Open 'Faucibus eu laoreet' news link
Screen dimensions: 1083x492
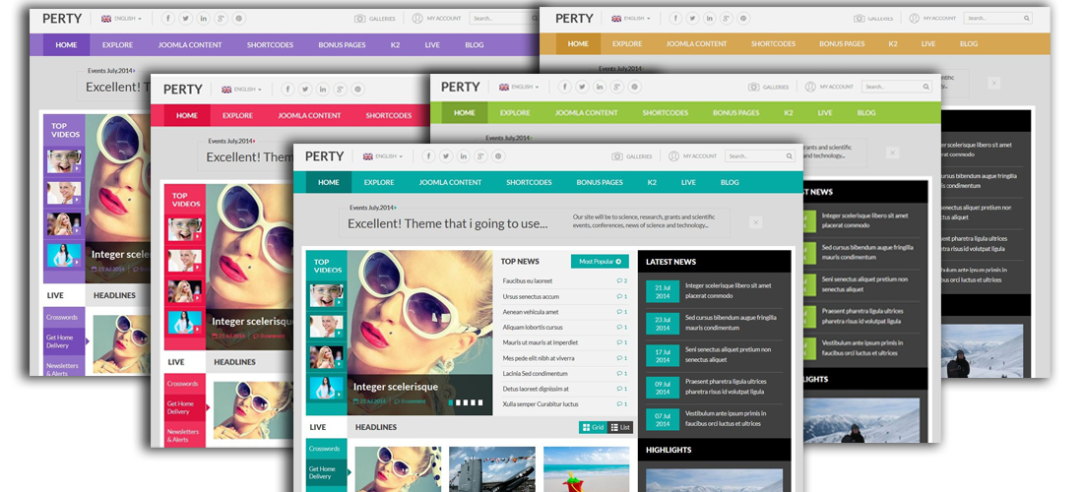528,281
